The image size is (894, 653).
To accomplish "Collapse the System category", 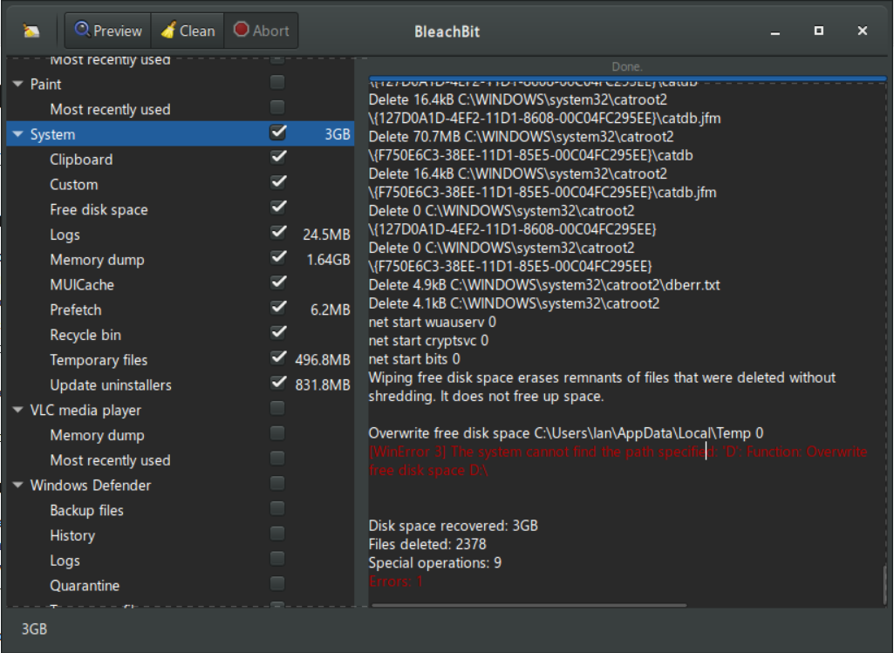I will [x=17, y=134].
